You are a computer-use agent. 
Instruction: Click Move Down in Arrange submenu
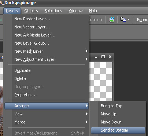click(118, 122)
